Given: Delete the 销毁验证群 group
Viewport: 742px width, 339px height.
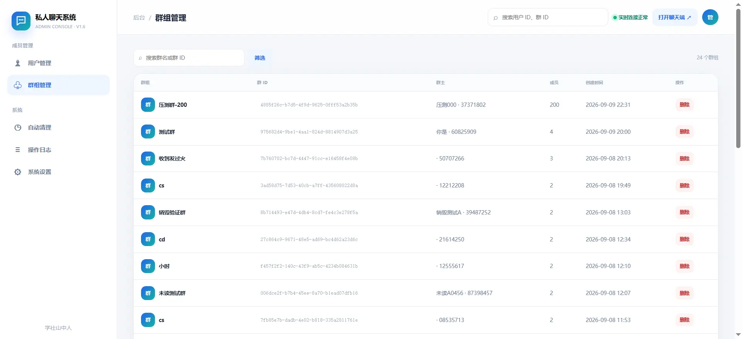Looking at the screenshot, I should coord(684,213).
